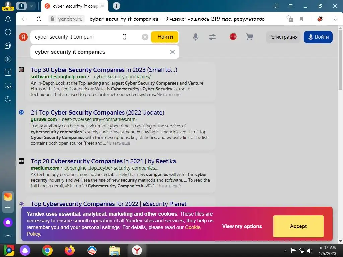343x257 pixels.
Task: Switch to Yandex Browser taskbar button
Action: [137, 250]
